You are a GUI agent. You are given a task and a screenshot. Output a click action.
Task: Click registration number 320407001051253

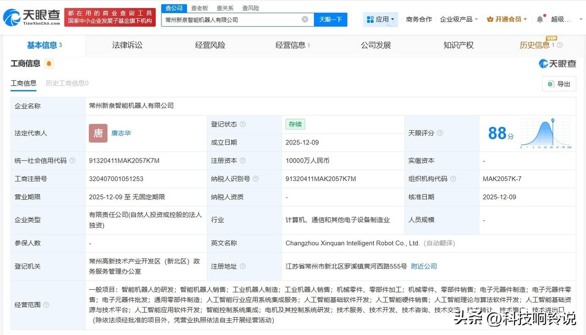(116, 179)
